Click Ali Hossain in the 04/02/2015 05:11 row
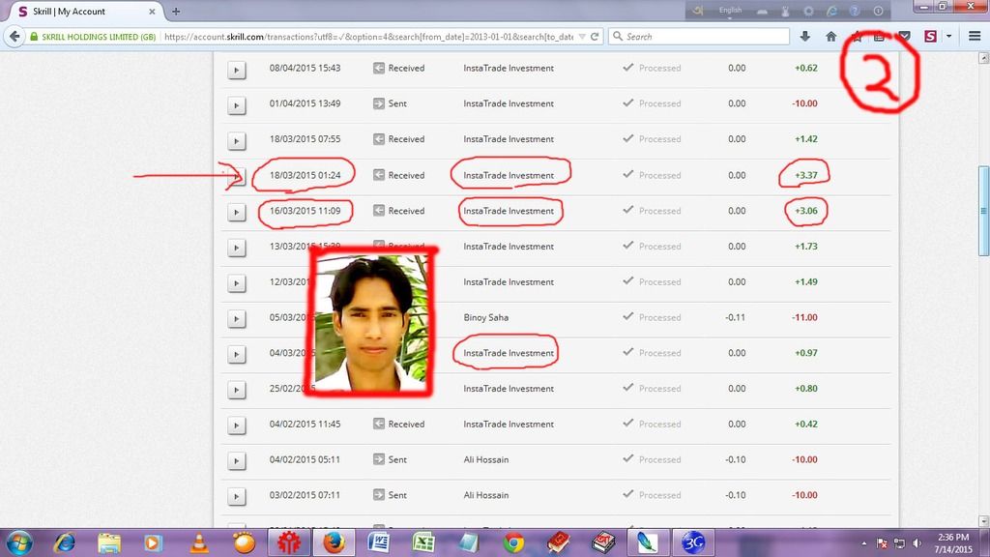The width and height of the screenshot is (990, 557). click(x=485, y=459)
